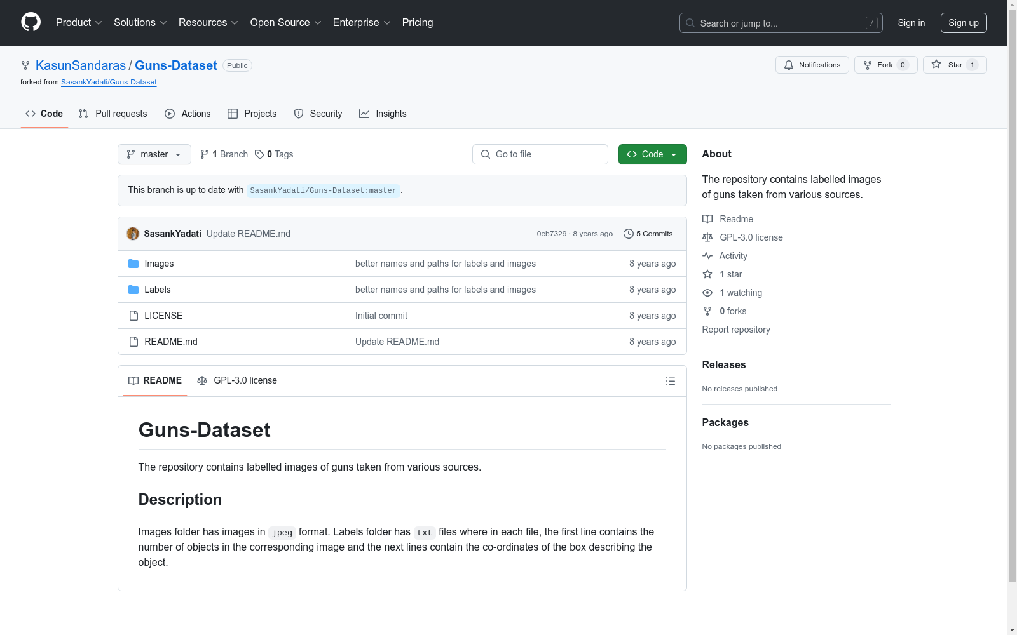Open the README.md file name link
This screenshot has height=635, width=1017.
[171, 342]
